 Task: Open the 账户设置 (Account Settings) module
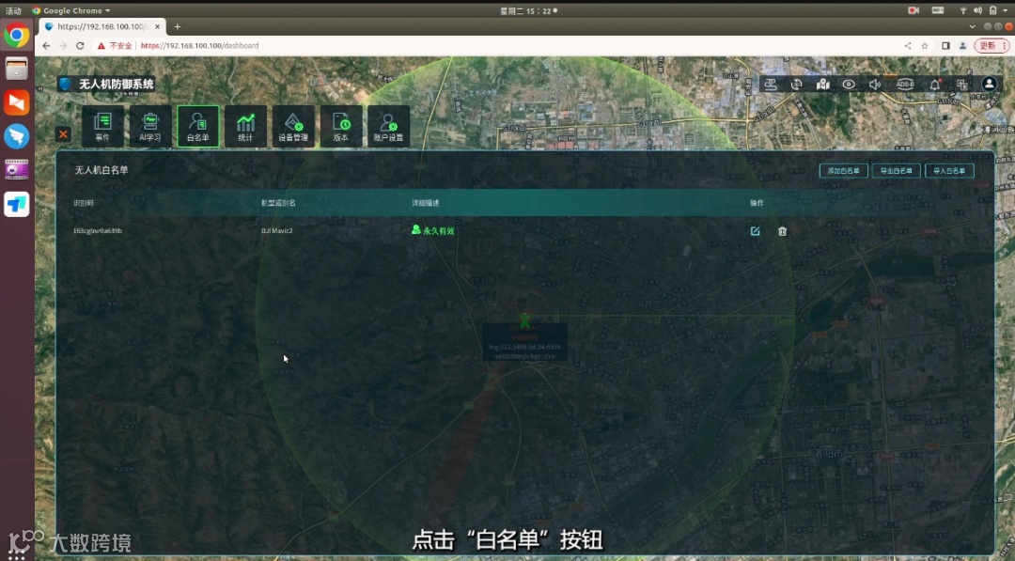click(x=388, y=126)
